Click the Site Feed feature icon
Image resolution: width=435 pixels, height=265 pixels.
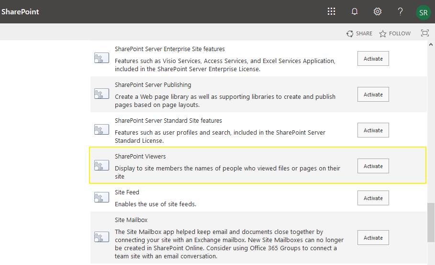click(x=101, y=198)
